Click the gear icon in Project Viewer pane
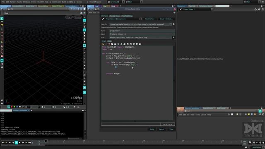The height and width of the screenshot is (149, 265). tap(259, 9)
